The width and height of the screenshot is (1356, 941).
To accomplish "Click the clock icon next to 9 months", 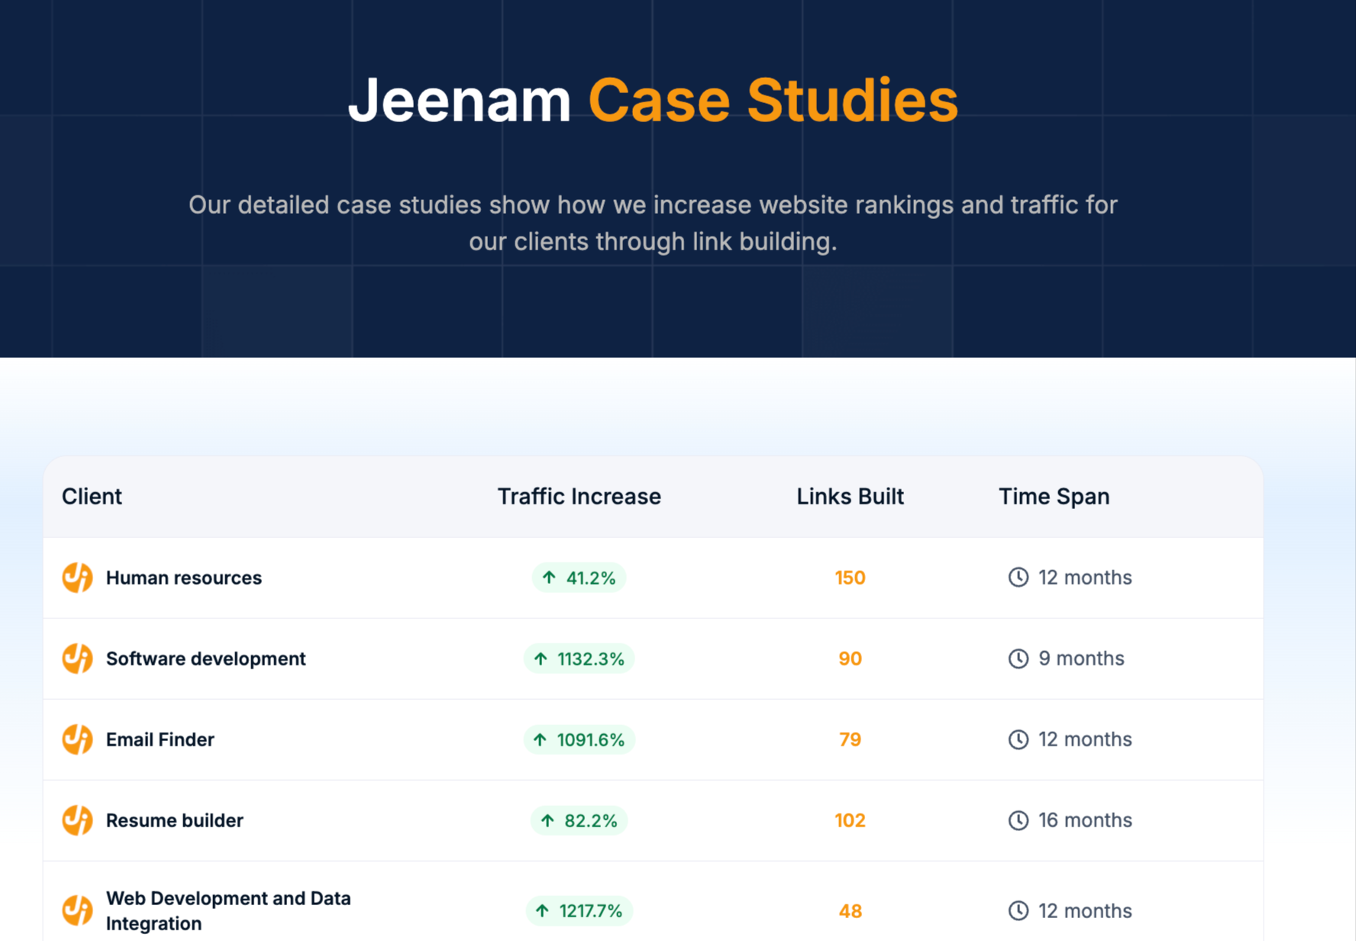I will [1019, 659].
